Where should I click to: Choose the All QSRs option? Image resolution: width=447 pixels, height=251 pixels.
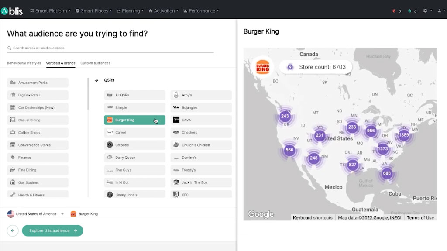tap(134, 95)
